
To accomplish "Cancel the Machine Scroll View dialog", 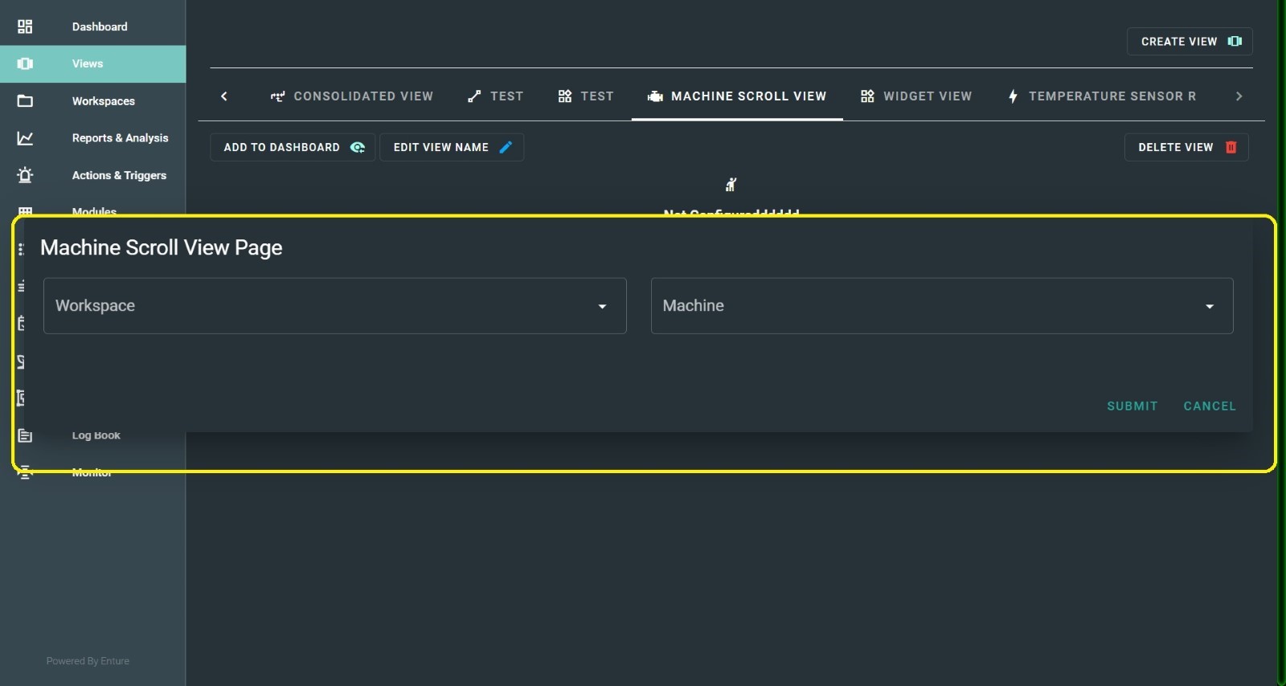I will (1209, 406).
